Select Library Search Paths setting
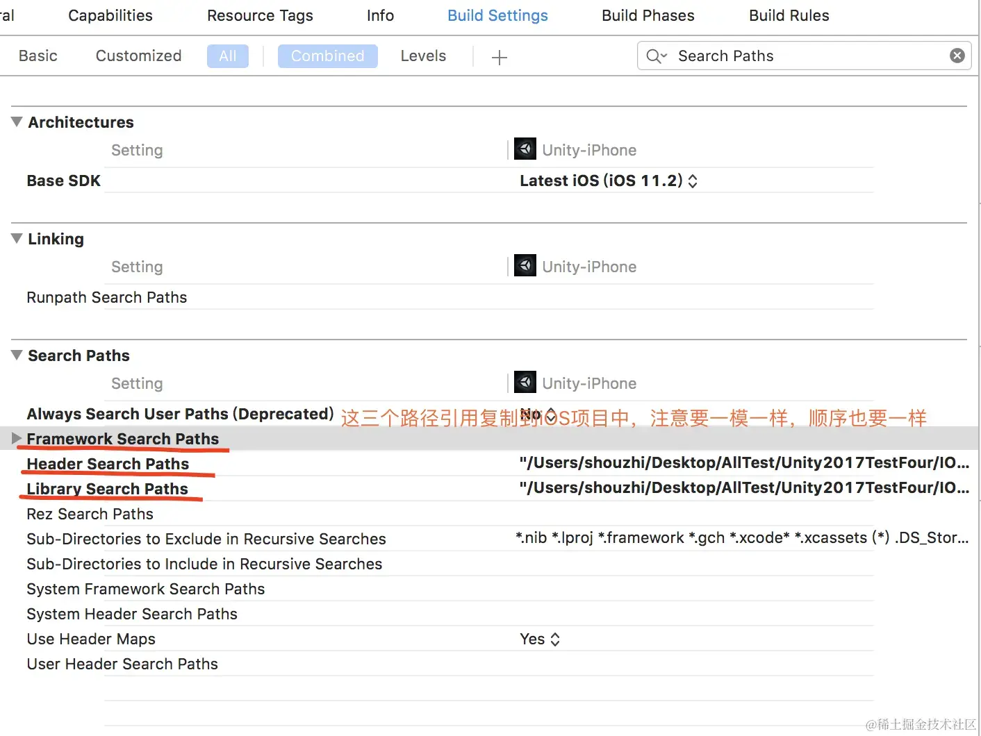 tap(107, 489)
